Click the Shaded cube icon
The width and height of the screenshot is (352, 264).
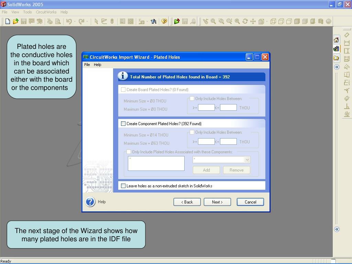click(x=305, y=21)
